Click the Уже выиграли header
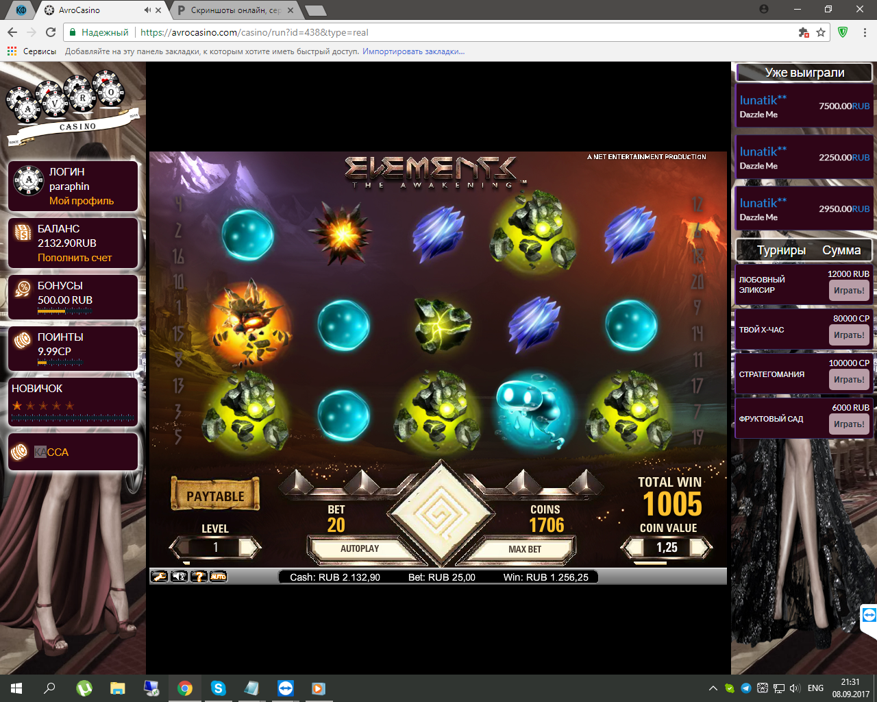 (x=804, y=73)
